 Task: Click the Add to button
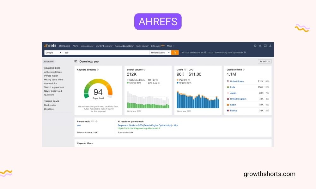coord(264,61)
